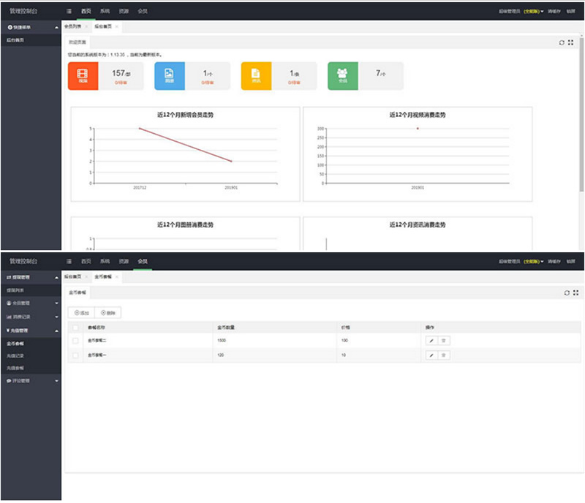Screen dimensions: 585x503
Task: Open 充值记录 in the sidebar
Action: [x=16, y=355]
